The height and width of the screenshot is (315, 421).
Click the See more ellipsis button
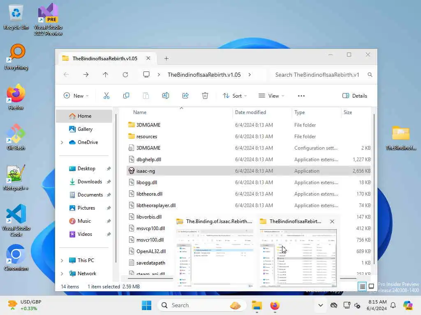(x=301, y=96)
